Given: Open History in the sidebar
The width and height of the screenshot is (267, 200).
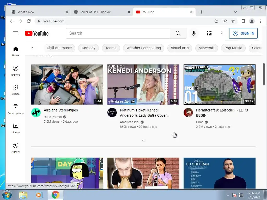Looking at the screenshot, I should [x=16, y=148].
